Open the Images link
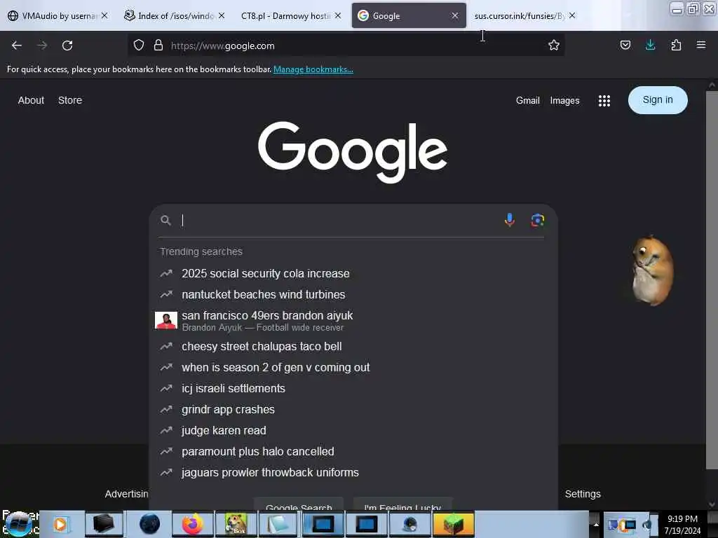The image size is (718, 538). pos(564,101)
